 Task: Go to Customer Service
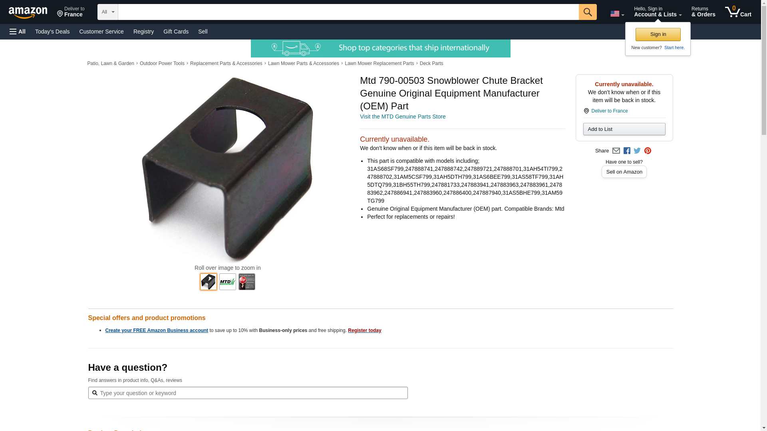point(101,32)
